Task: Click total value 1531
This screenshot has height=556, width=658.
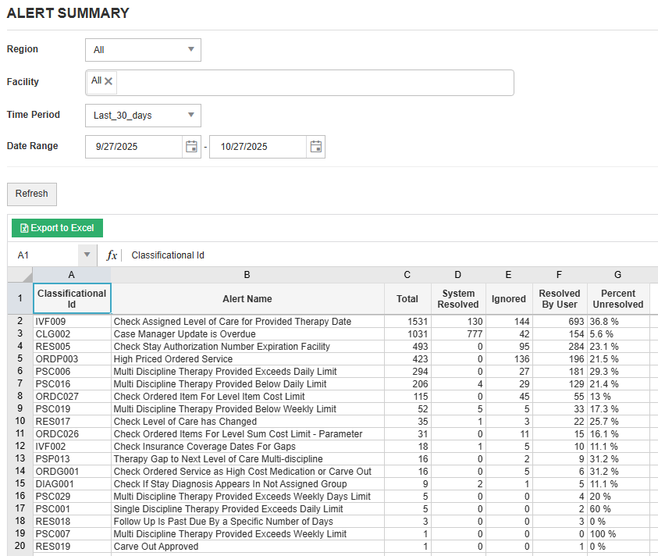Action: coord(407,322)
